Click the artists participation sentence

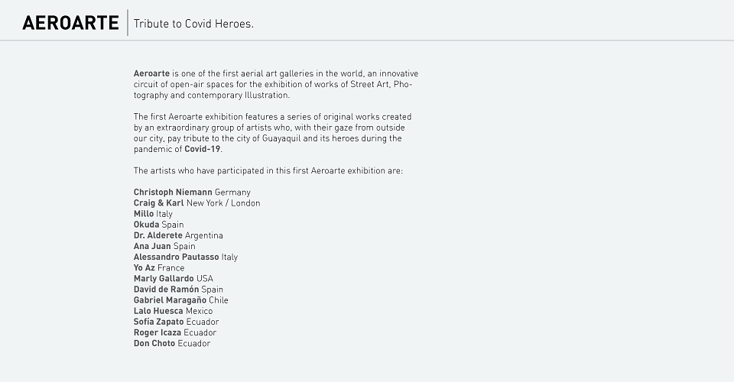(268, 170)
